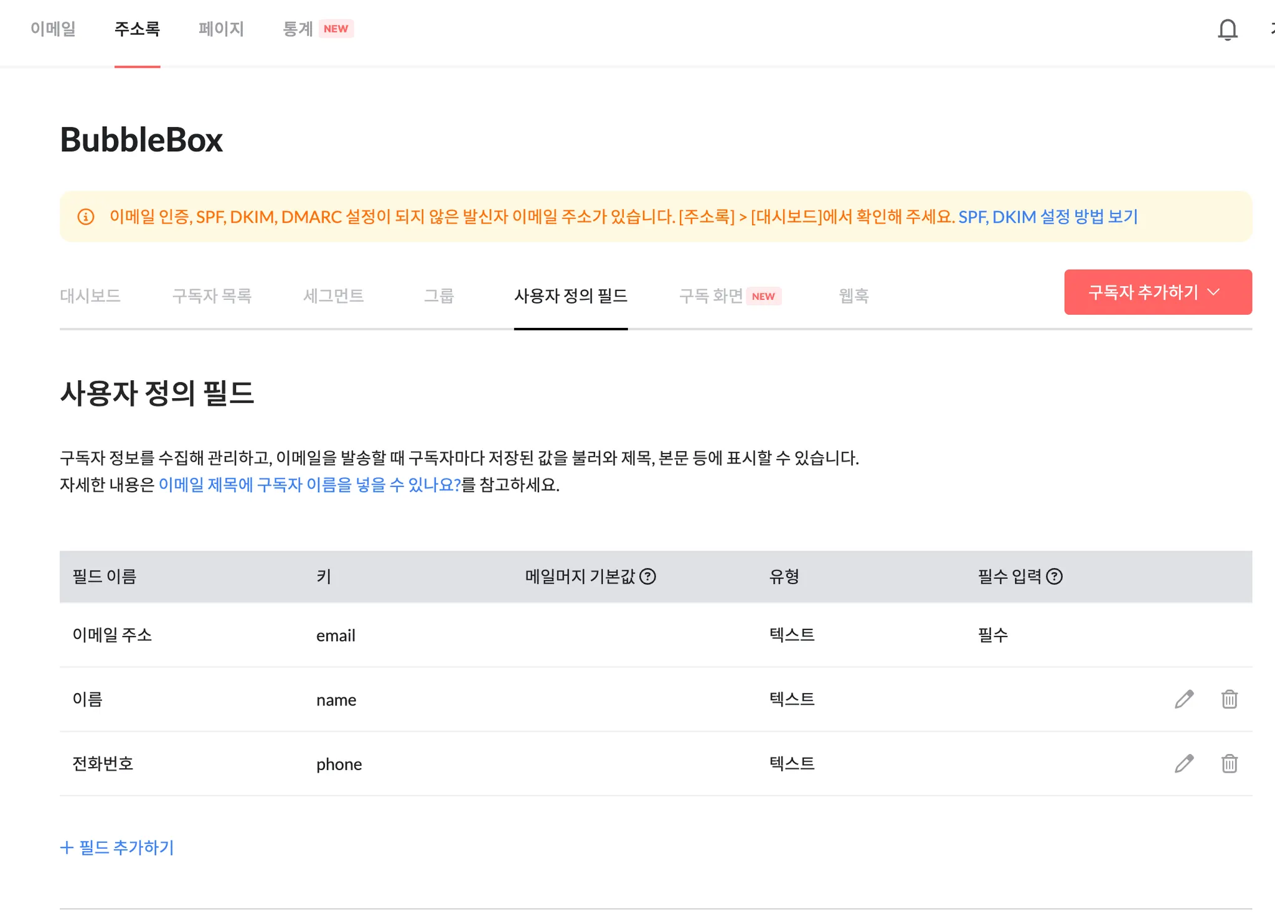This screenshot has width=1275, height=912.
Task: Open the 구독자 목록 tab
Action: [212, 295]
